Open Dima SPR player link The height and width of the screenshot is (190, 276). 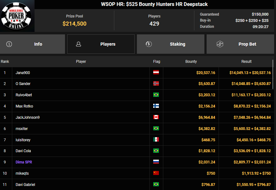tap(24, 162)
